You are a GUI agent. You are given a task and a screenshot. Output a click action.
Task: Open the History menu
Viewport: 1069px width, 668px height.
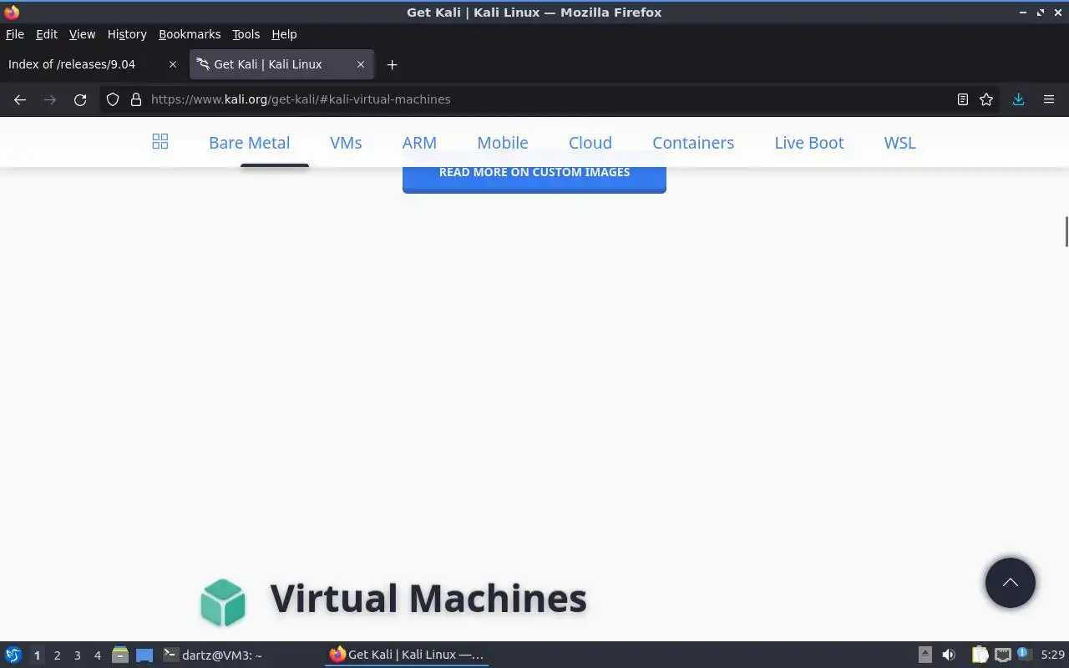pyautogui.click(x=127, y=34)
